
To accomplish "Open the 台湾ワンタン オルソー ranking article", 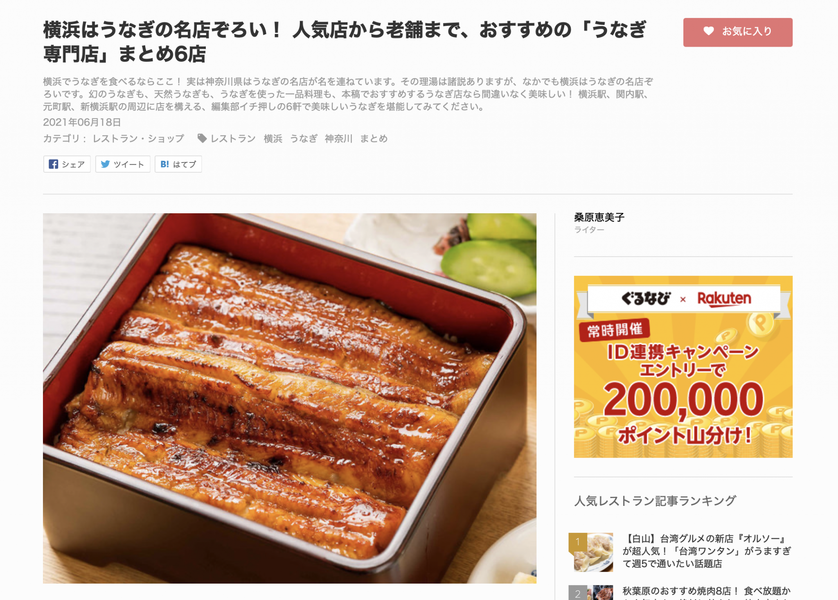I will tap(707, 551).
